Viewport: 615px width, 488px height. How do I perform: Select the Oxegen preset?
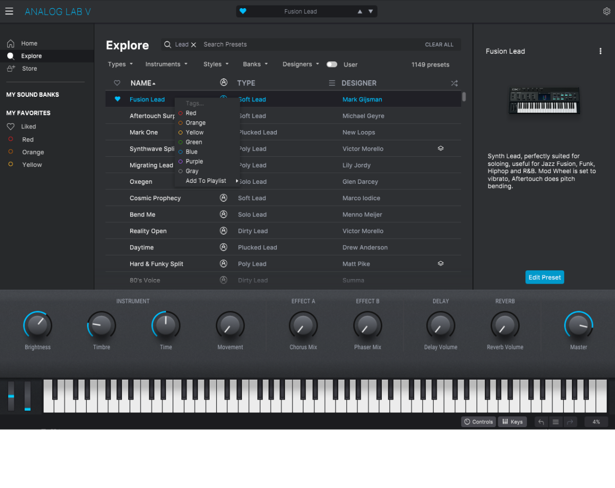click(x=141, y=182)
